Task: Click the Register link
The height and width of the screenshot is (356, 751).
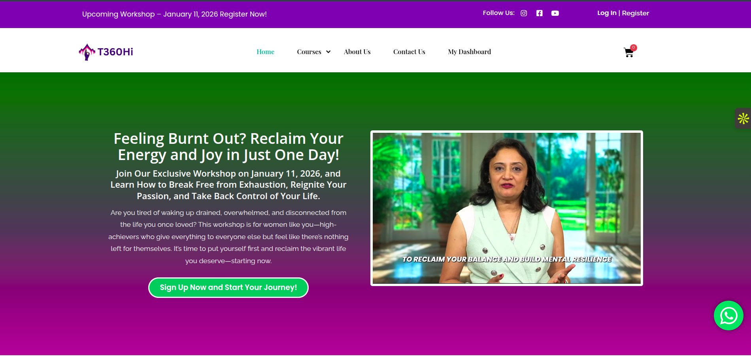Action: [635, 13]
